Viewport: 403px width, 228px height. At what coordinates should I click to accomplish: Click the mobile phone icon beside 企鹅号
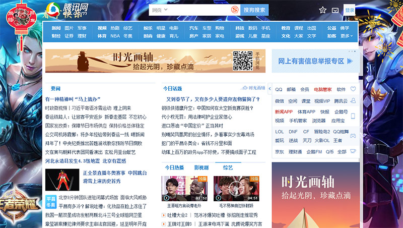tap(353, 116)
